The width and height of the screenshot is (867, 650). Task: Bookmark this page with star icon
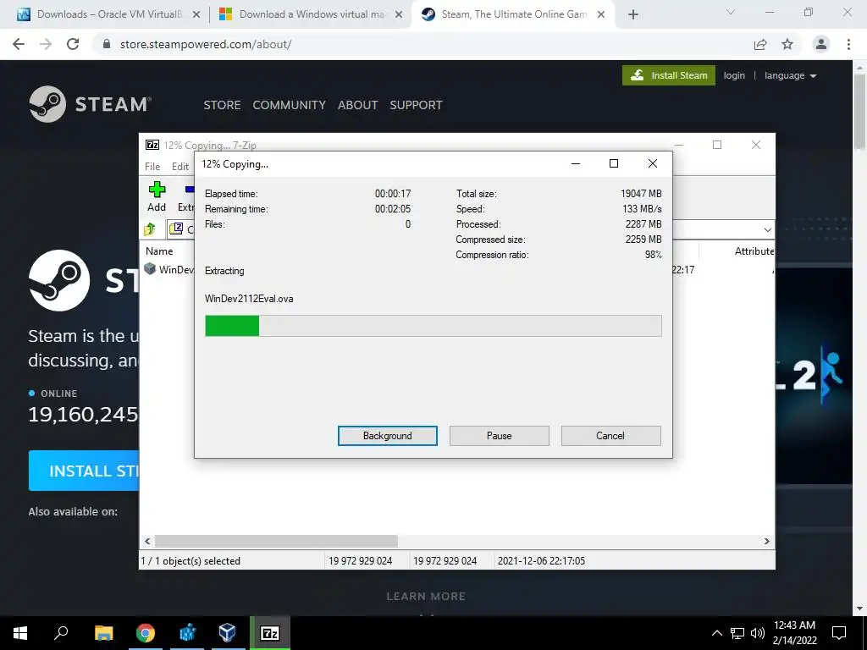787,44
